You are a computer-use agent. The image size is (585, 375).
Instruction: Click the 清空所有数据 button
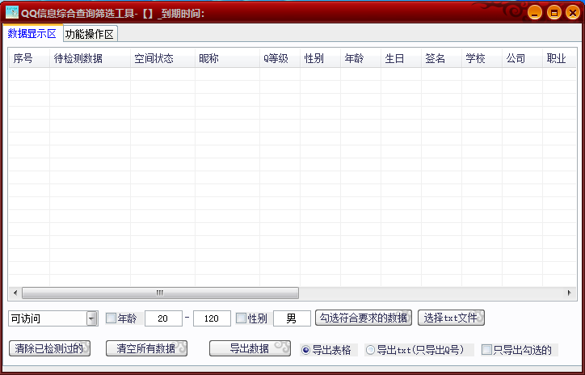[146, 348]
